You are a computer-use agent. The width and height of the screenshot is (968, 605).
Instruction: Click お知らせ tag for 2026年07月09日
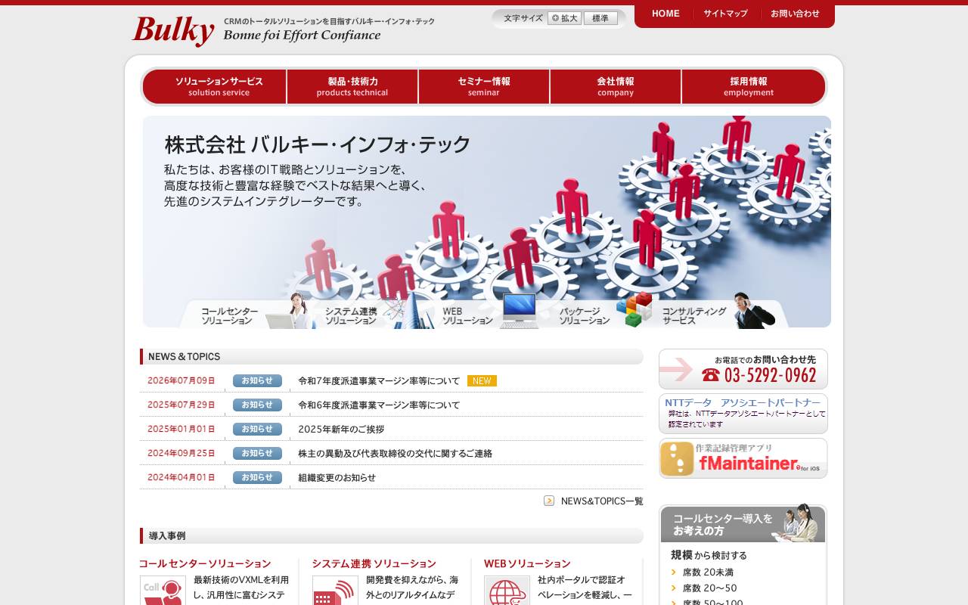(257, 381)
